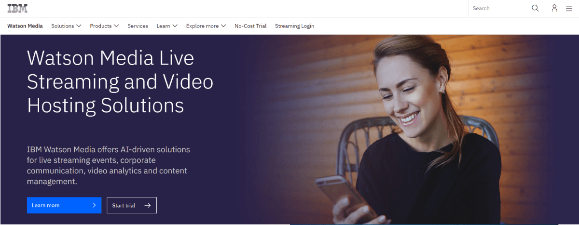Click the arrow icon inside Learn more
This screenshot has height=225, width=579.
click(93, 205)
